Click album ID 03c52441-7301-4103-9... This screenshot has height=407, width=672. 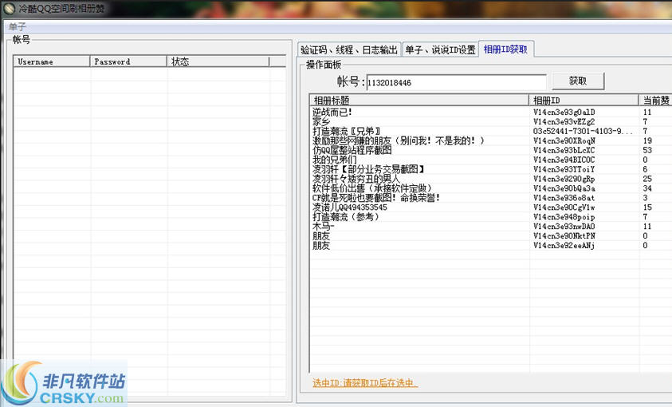pyautogui.click(x=583, y=131)
